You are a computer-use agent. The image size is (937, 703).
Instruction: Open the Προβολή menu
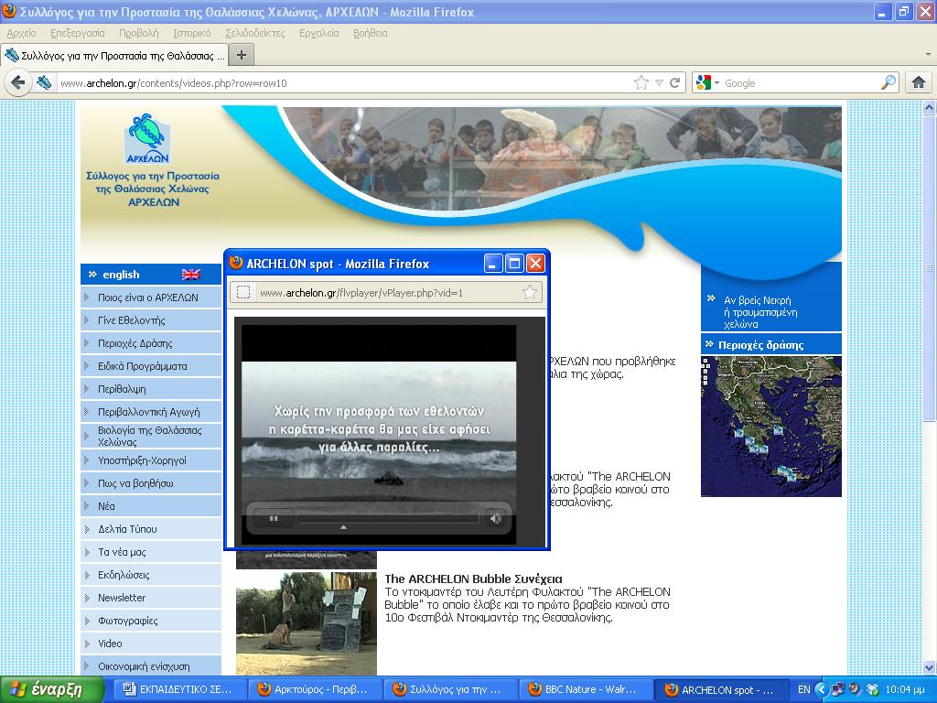(x=139, y=33)
